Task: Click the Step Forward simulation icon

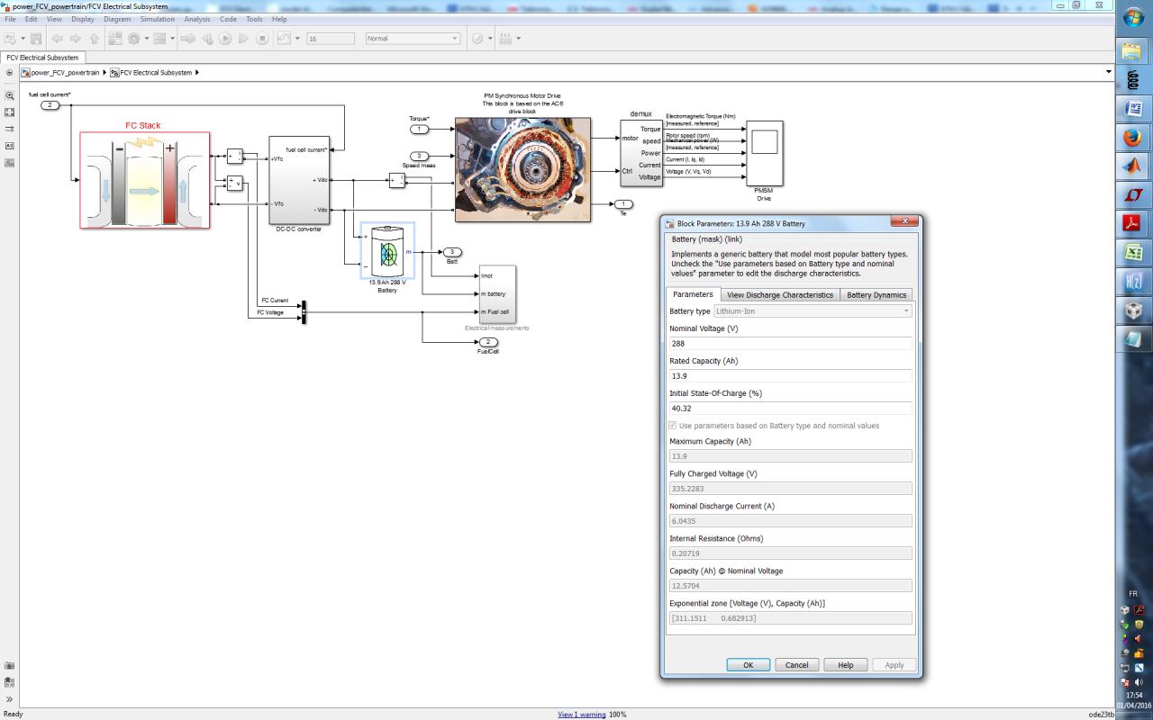Action: click(x=243, y=39)
